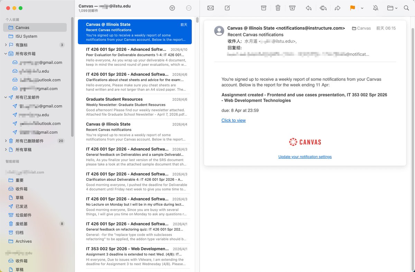Screen dimensions: 415x272
Task: Flag the message with orange flag
Action: (352, 8)
